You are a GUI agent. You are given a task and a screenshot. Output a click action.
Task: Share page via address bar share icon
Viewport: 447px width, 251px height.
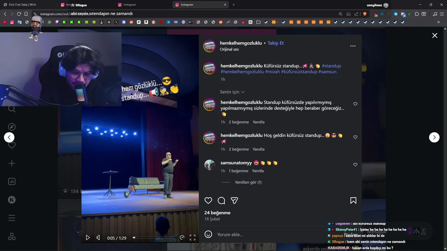(x=356, y=14)
